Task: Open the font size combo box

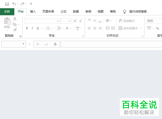Action: (x=66, y=21)
